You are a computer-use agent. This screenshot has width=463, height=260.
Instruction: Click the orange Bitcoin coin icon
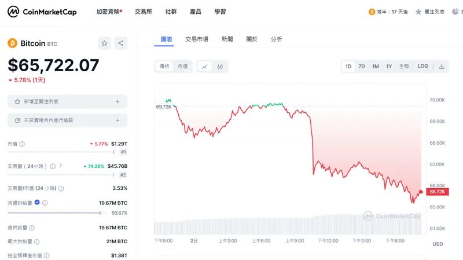pos(12,43)
